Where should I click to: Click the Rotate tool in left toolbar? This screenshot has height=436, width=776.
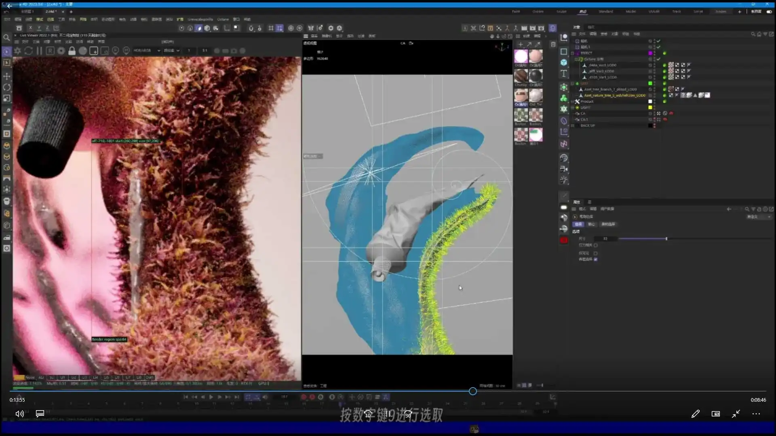(7, 87)
